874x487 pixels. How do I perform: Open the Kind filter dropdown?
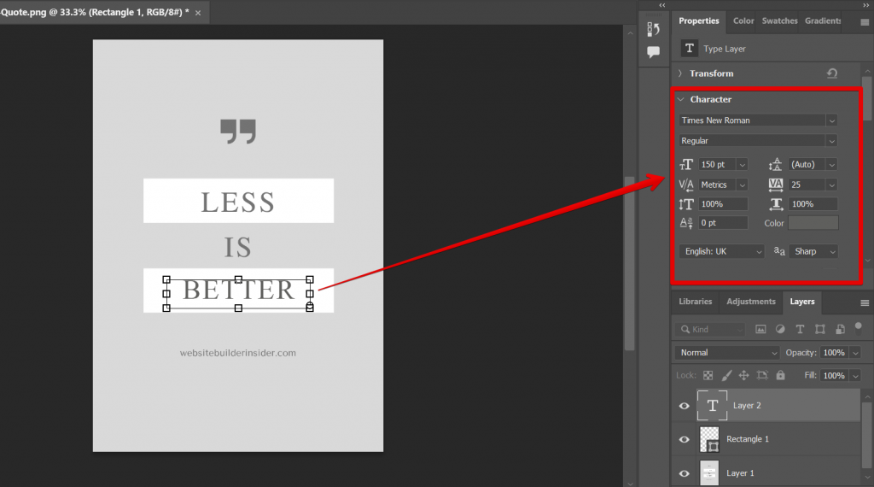click(710, 329)
